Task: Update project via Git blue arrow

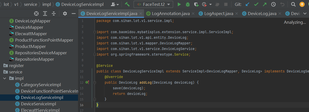Action: tap(247, 4)
